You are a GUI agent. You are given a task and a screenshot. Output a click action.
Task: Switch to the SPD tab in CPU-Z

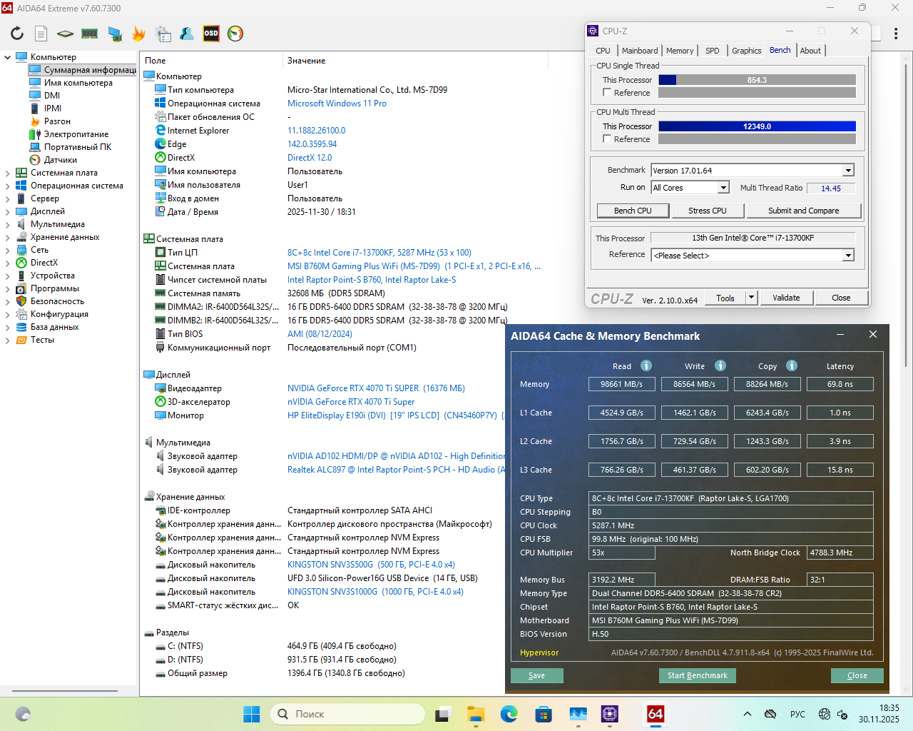pyautogui.click(x=713, y=51)
